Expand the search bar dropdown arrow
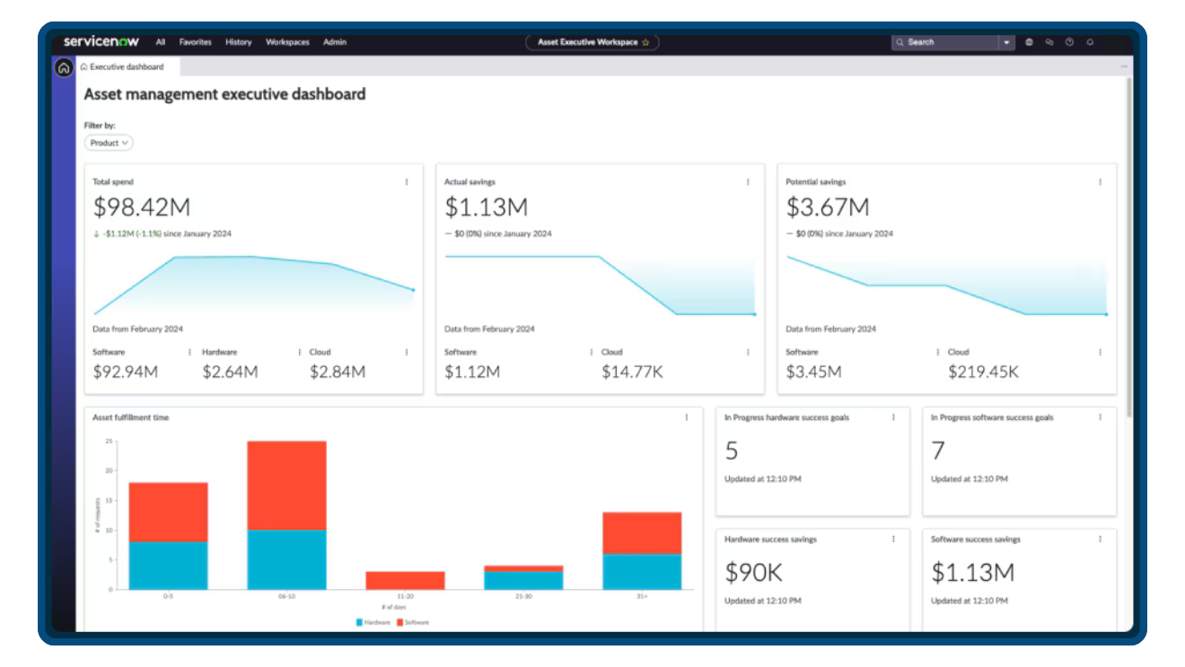 click(x=1007, y=41)
